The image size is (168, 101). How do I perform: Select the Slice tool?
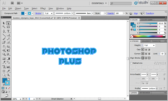point(8,71)
